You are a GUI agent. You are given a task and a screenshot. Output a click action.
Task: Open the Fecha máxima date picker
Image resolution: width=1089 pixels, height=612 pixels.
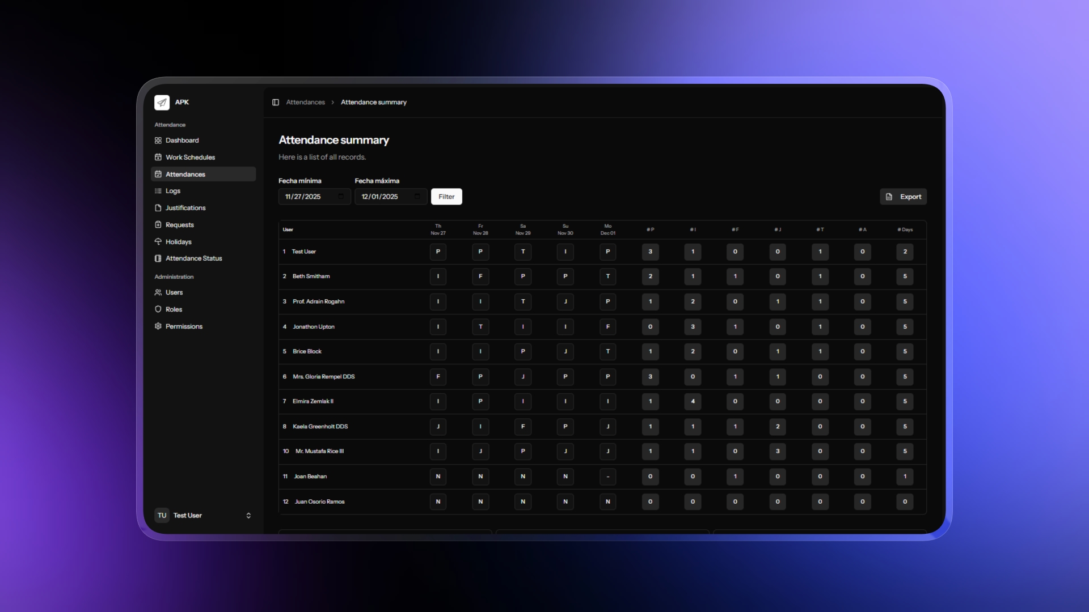pyautogui.click(x=417, y=197)
